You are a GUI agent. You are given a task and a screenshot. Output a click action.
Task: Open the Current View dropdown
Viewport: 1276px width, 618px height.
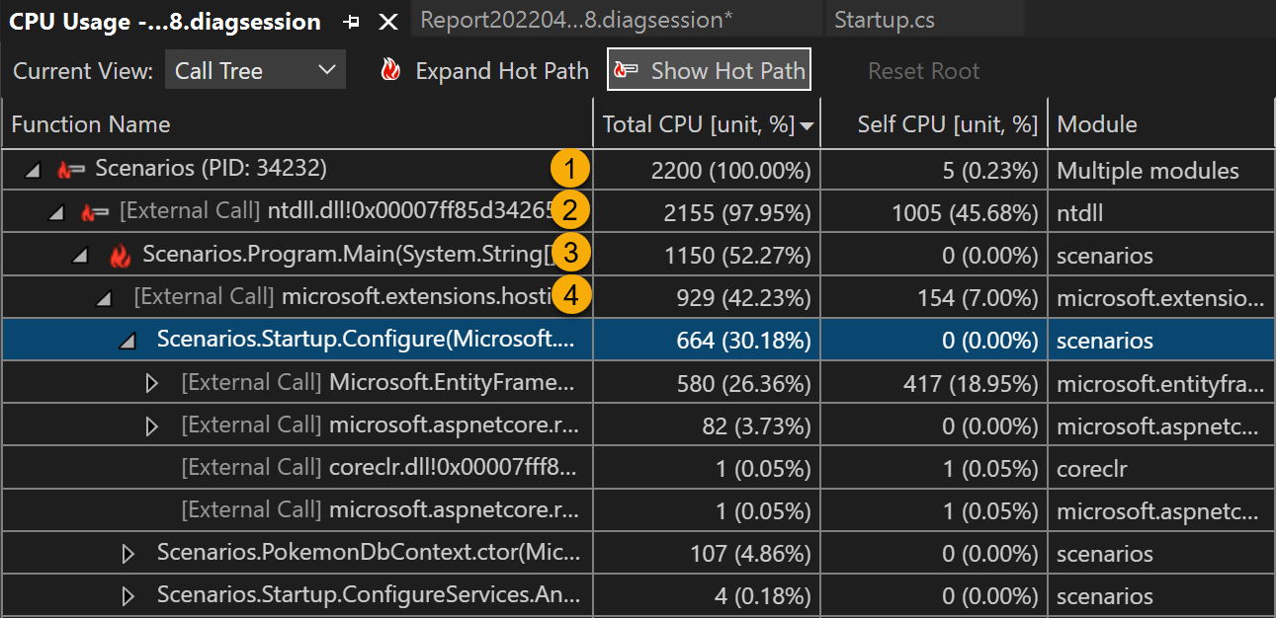(x=255, y=69)
